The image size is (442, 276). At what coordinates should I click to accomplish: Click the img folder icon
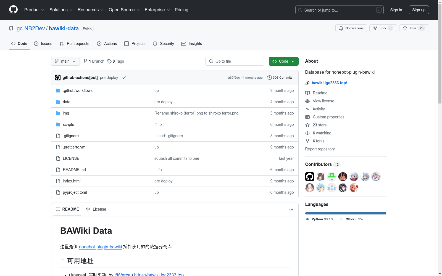tap(58, 113)
